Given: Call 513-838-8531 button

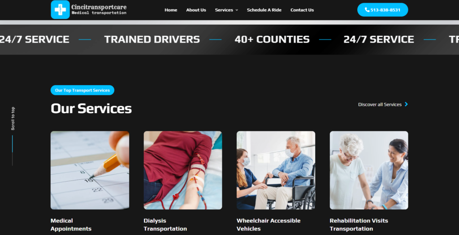Looking at the screenshot, I should click(x=383, y=10).
